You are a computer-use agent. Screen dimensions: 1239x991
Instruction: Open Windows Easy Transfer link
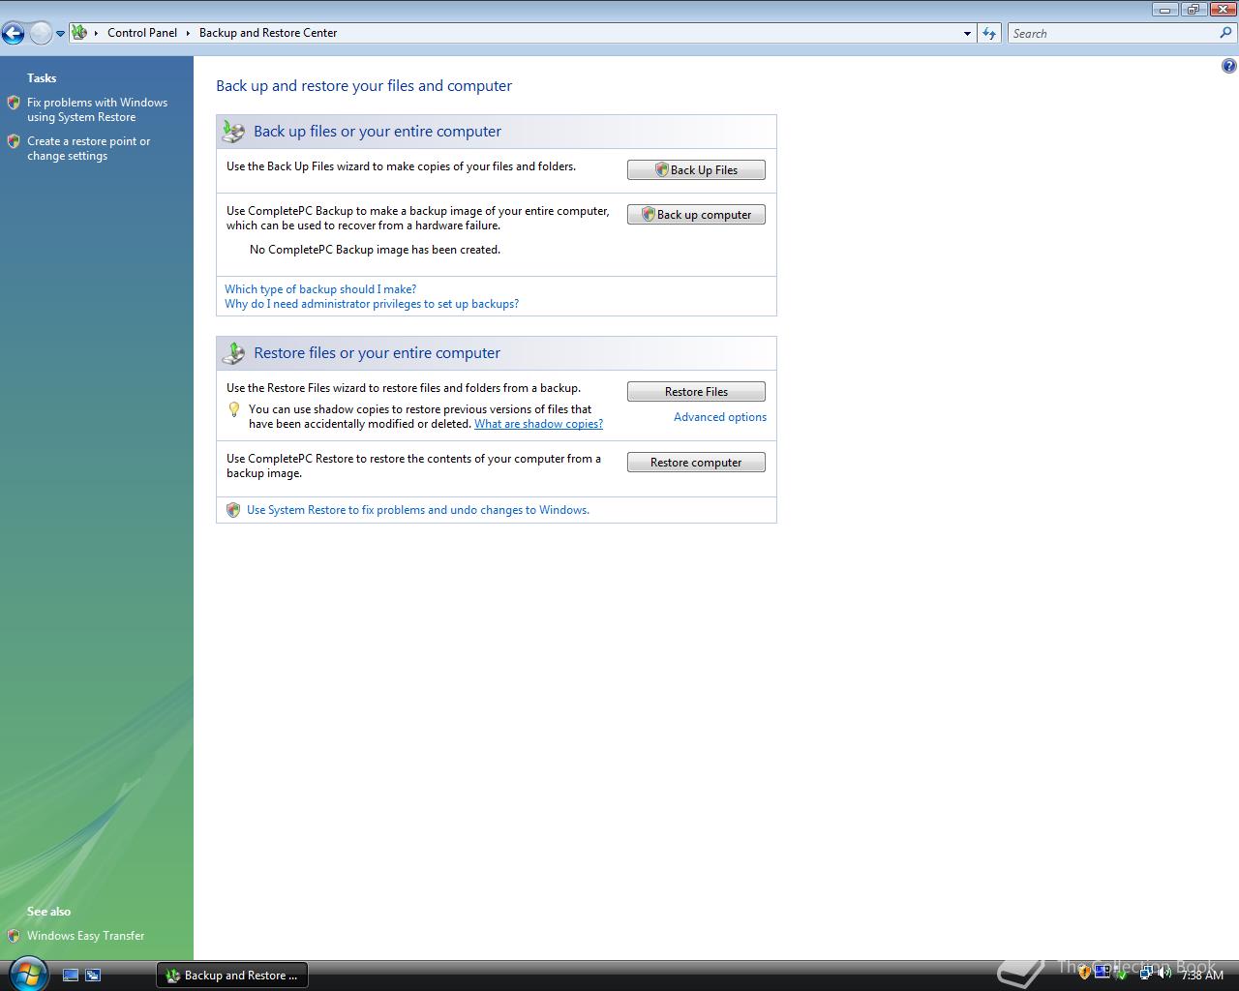coord(85,936)
